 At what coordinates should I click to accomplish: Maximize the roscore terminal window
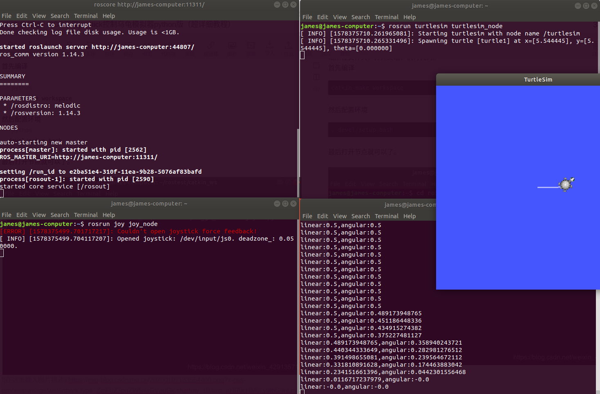click(x=285, y=4)
